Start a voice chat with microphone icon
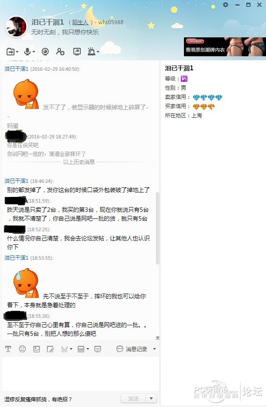 coord(27,51)
